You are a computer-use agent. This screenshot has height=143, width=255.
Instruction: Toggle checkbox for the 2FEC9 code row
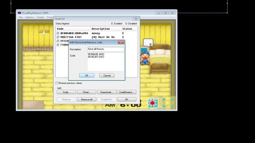(58, 41)
